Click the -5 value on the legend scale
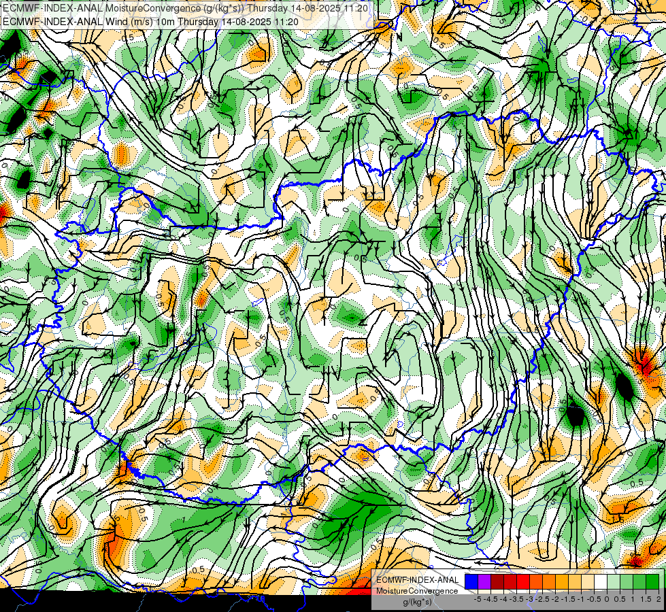Screen dimensions: 666x612 (x=478, y=599)
